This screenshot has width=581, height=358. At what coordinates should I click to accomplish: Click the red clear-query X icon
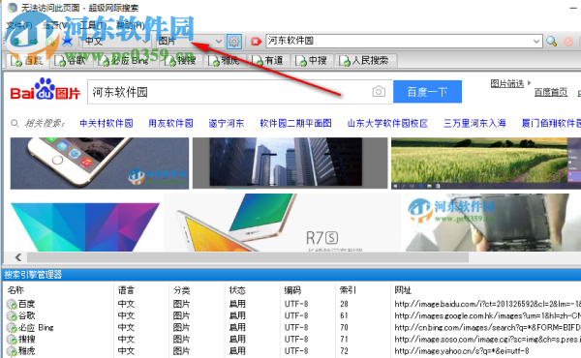tap(256, 41)
